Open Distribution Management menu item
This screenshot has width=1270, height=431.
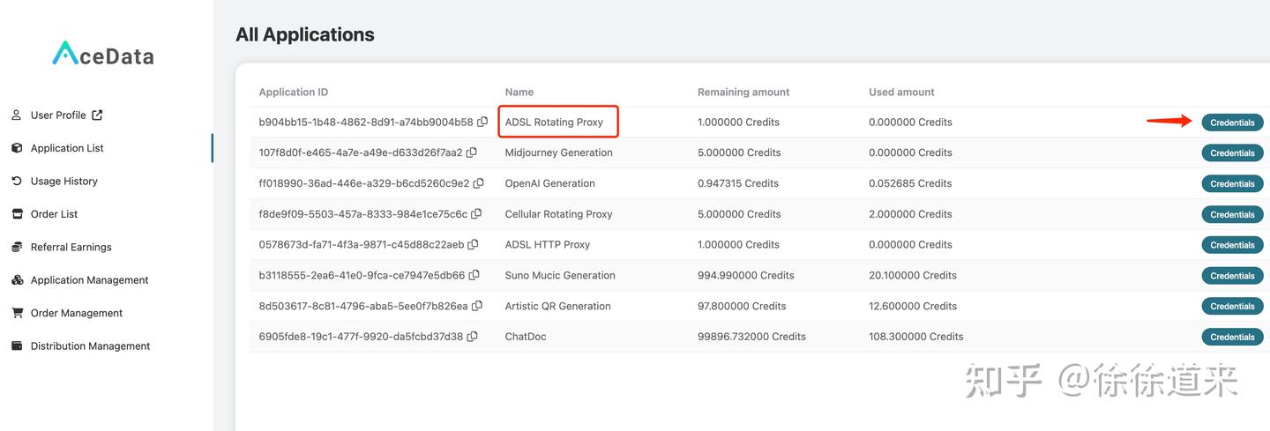pos(91,346)
